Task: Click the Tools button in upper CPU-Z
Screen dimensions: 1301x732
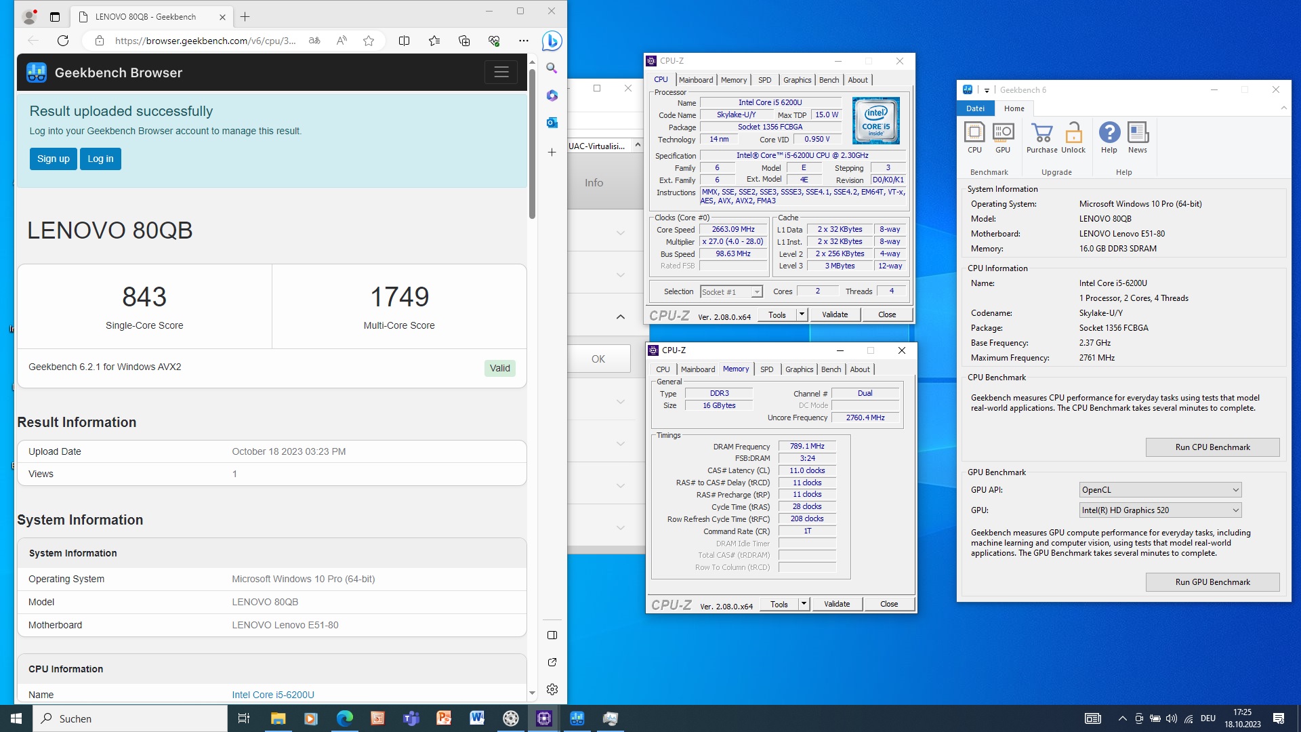Action: tap(777, 314)
